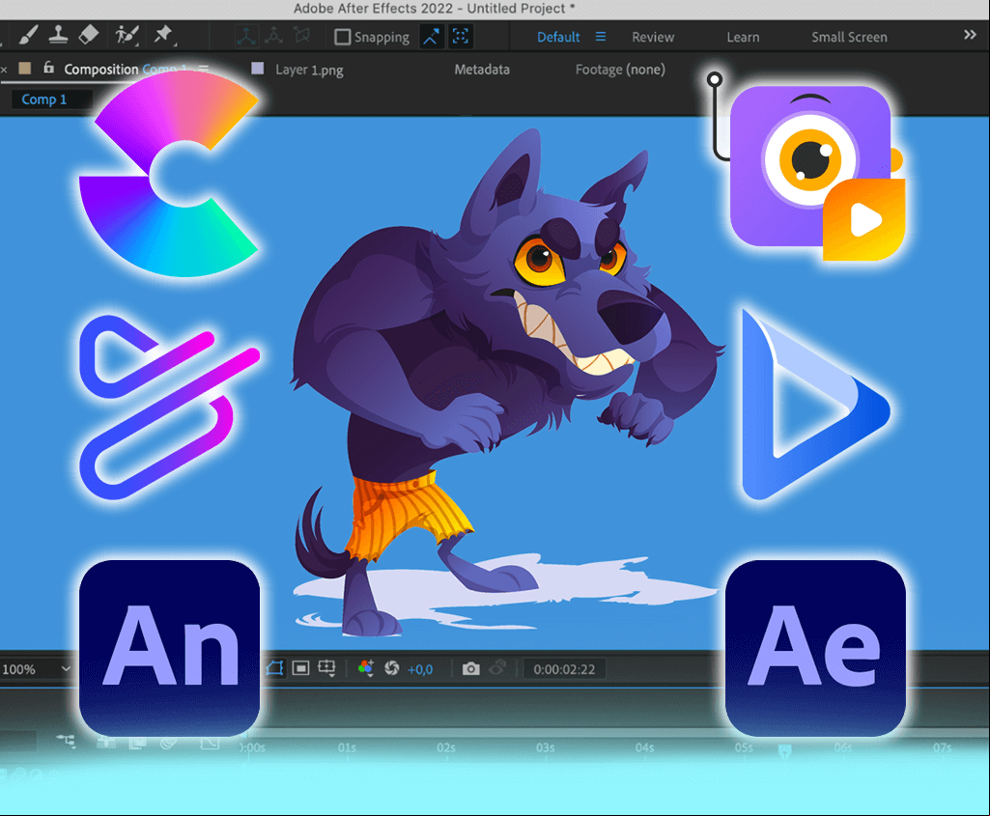The image size is (990, 816).
Task: Enable the Snapping checkbox
Action: 342,38
